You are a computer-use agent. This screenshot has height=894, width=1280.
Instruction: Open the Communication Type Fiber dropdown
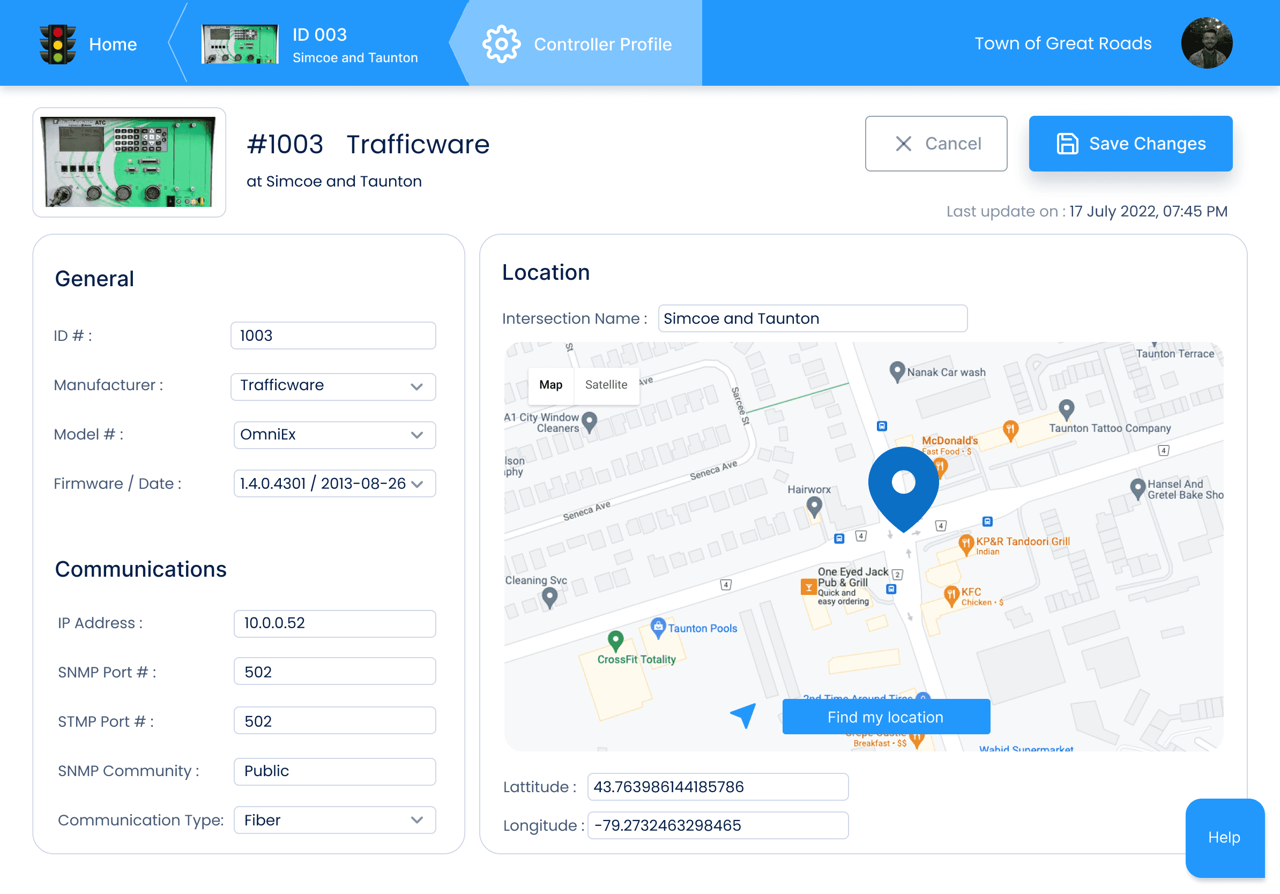334,820
